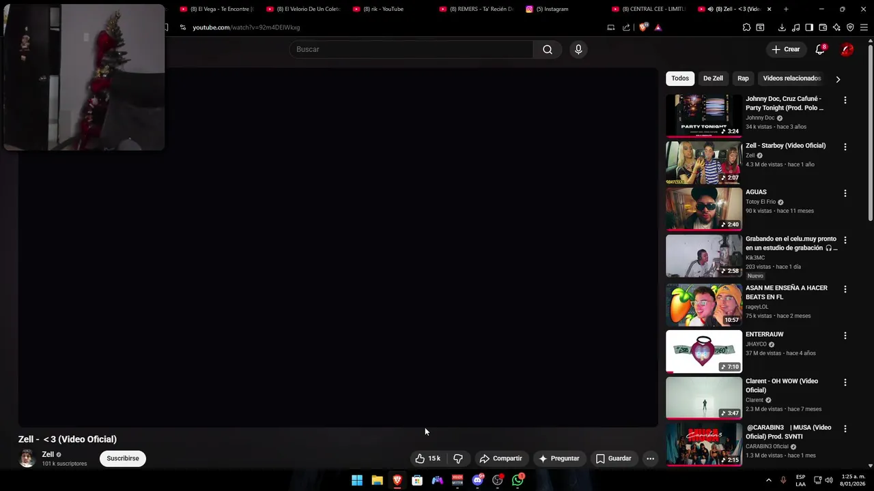Open Brave Playlist music note icon
874x491 pixels.
(x=795, y=27)
